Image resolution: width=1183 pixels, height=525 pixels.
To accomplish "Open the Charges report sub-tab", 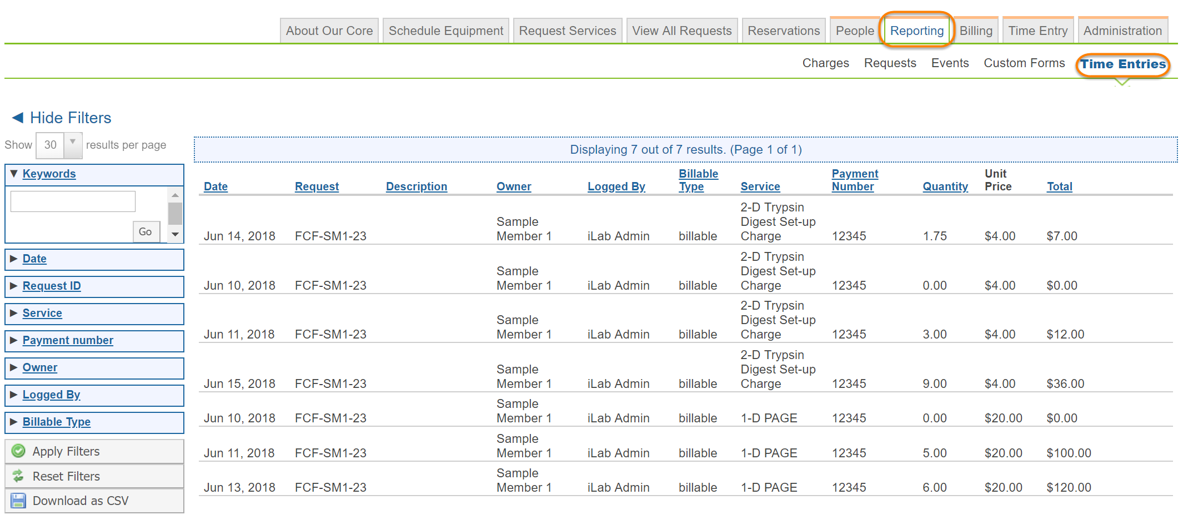I will pyautogui.click(x=825, y=63).
